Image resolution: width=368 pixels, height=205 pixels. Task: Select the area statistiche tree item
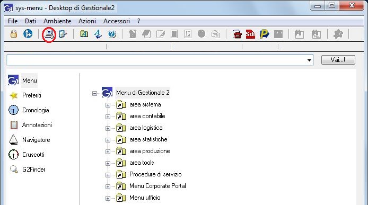(x=148, y=139)
